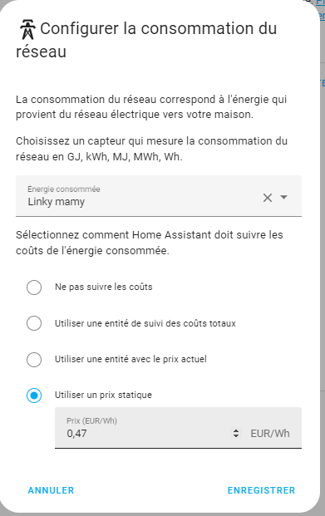Decrease price with stepper down arrow
Image resolution: width=325 pixels, height=516 pixels.
click(236, 436)
